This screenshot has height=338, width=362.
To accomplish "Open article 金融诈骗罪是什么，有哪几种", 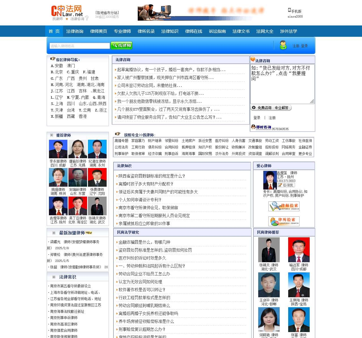I will click(144, 242).
